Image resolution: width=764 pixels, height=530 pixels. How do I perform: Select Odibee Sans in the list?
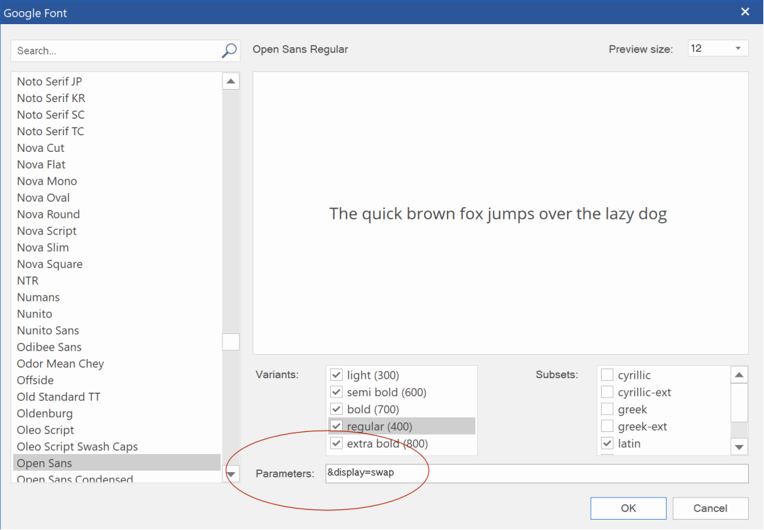tap(117, 346)
